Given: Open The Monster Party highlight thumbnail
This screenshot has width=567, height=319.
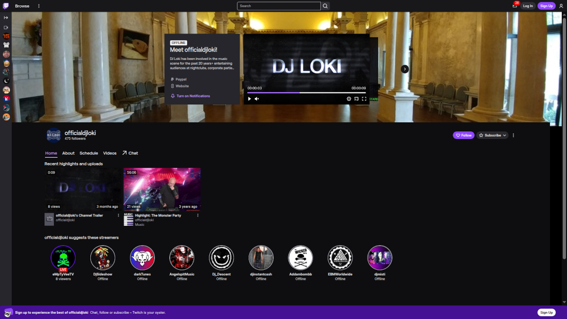Looking at the screenshot, I should coord(162,189).
